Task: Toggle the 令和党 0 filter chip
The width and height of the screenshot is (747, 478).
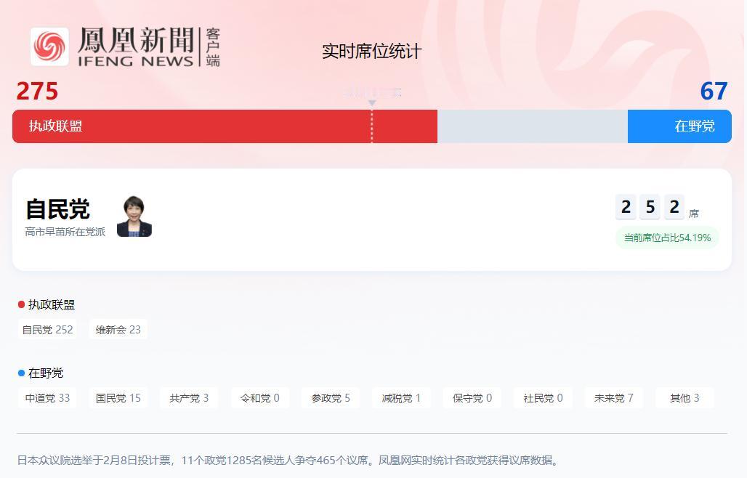Action: pos(259,397)
